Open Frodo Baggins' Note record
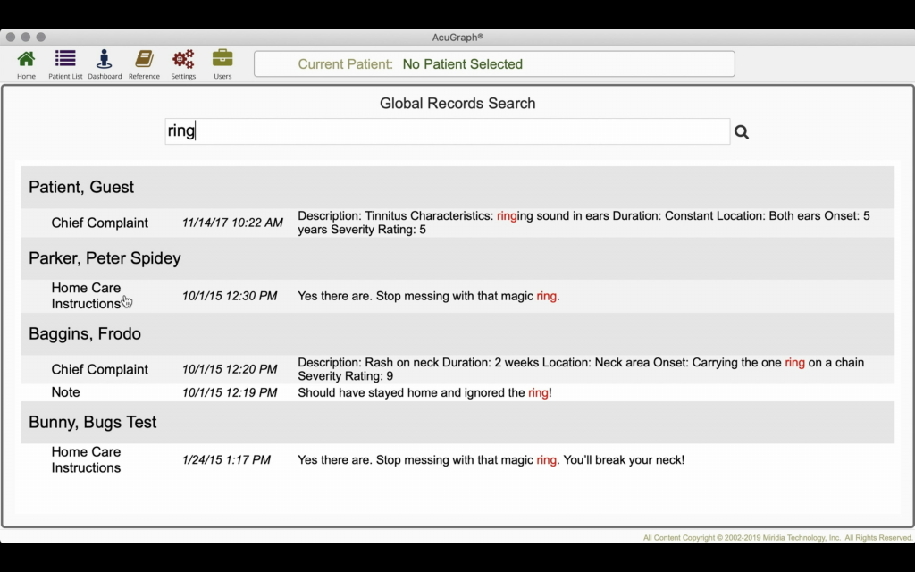 click(457, 392)
